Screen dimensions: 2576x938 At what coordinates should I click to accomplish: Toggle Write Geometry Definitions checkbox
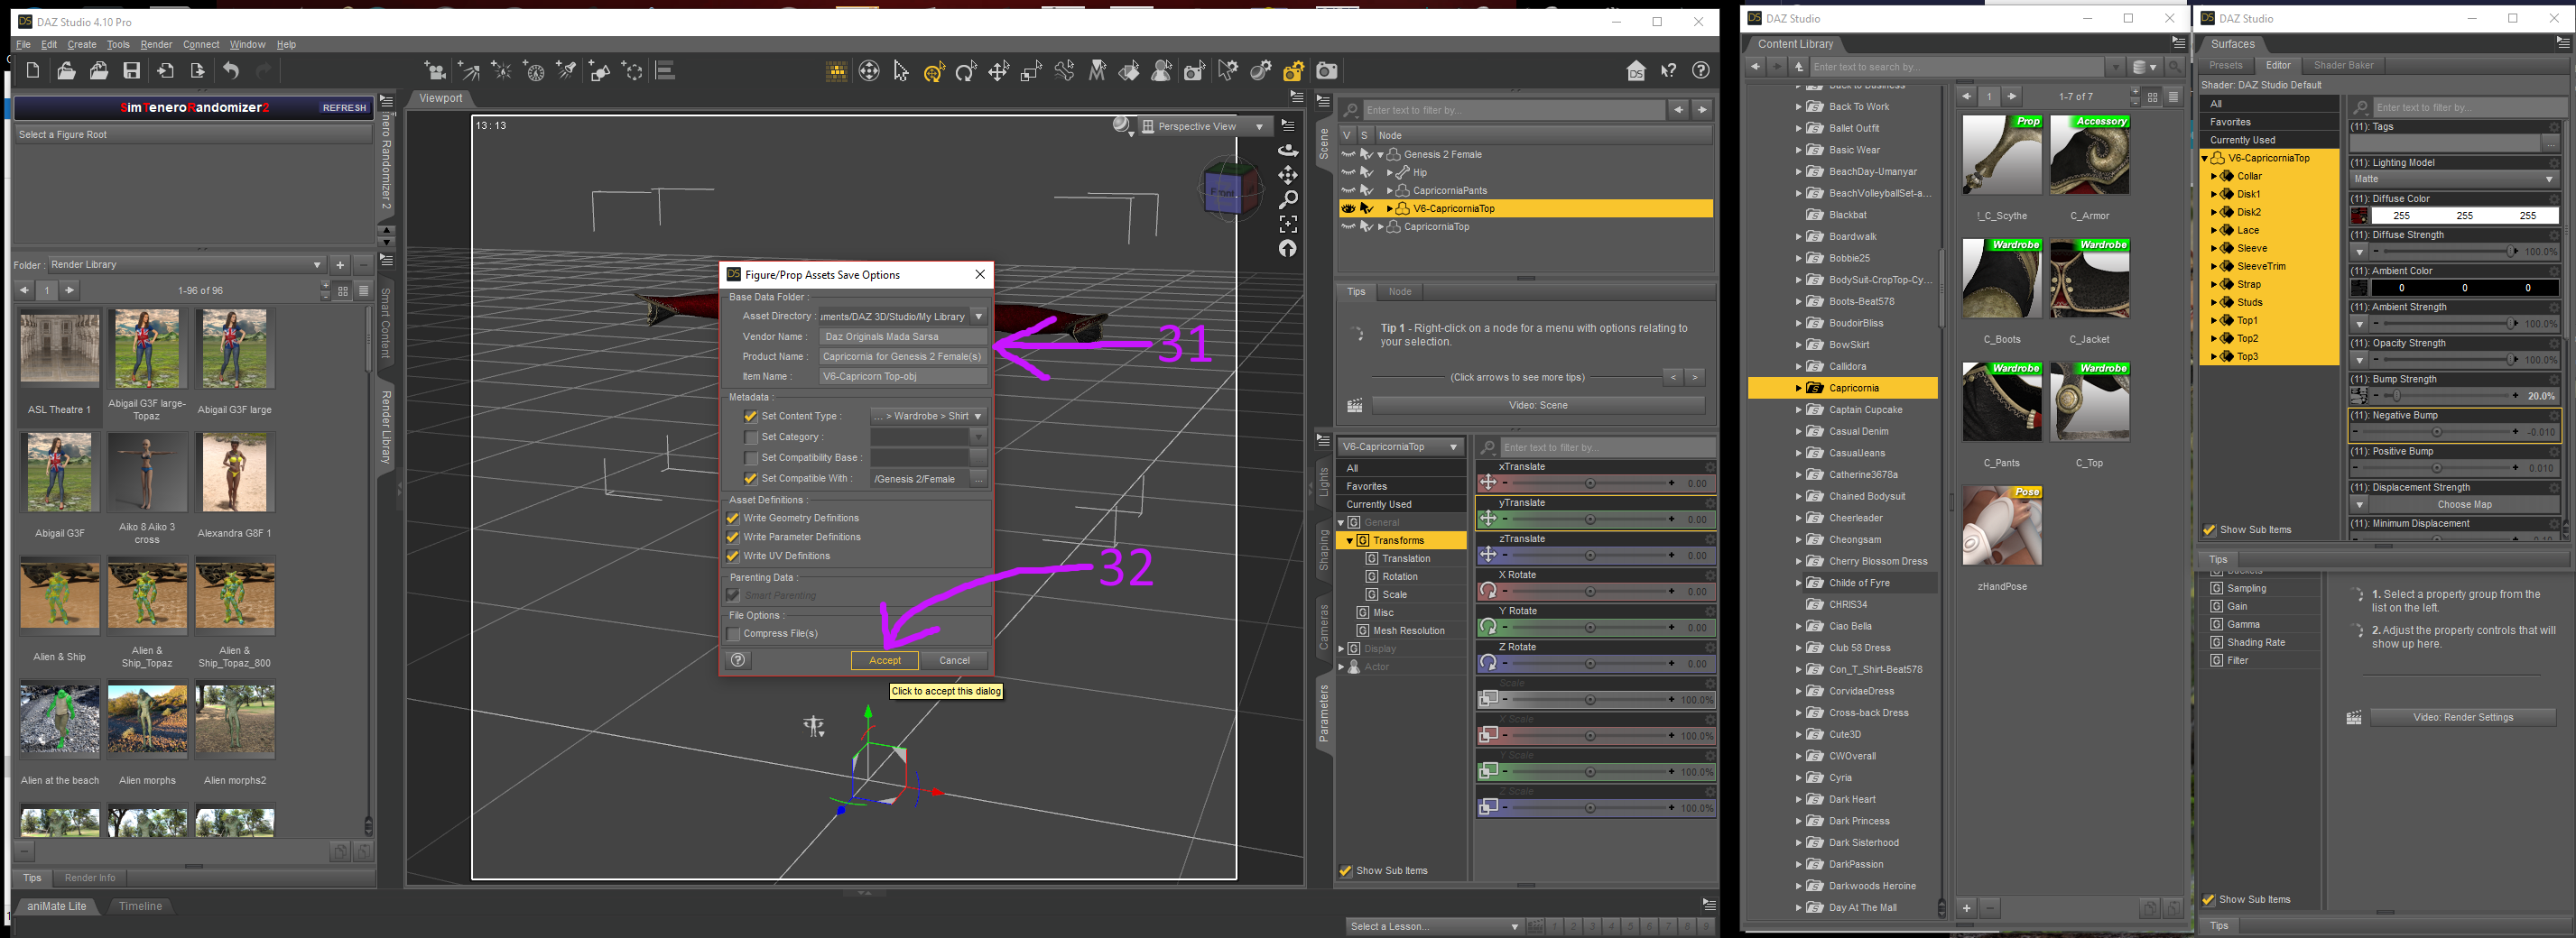[733, 519]
